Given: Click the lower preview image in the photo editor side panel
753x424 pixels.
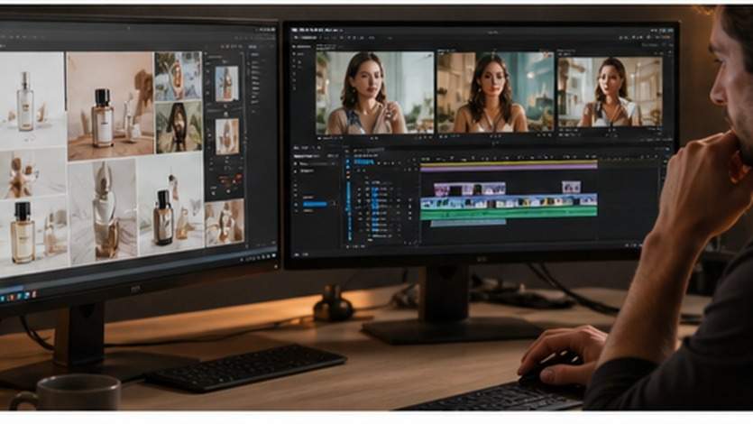Looking at the screenshot, I should (226, 137).
